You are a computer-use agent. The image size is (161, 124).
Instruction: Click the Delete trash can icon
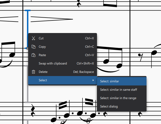[x=33, y=72]
